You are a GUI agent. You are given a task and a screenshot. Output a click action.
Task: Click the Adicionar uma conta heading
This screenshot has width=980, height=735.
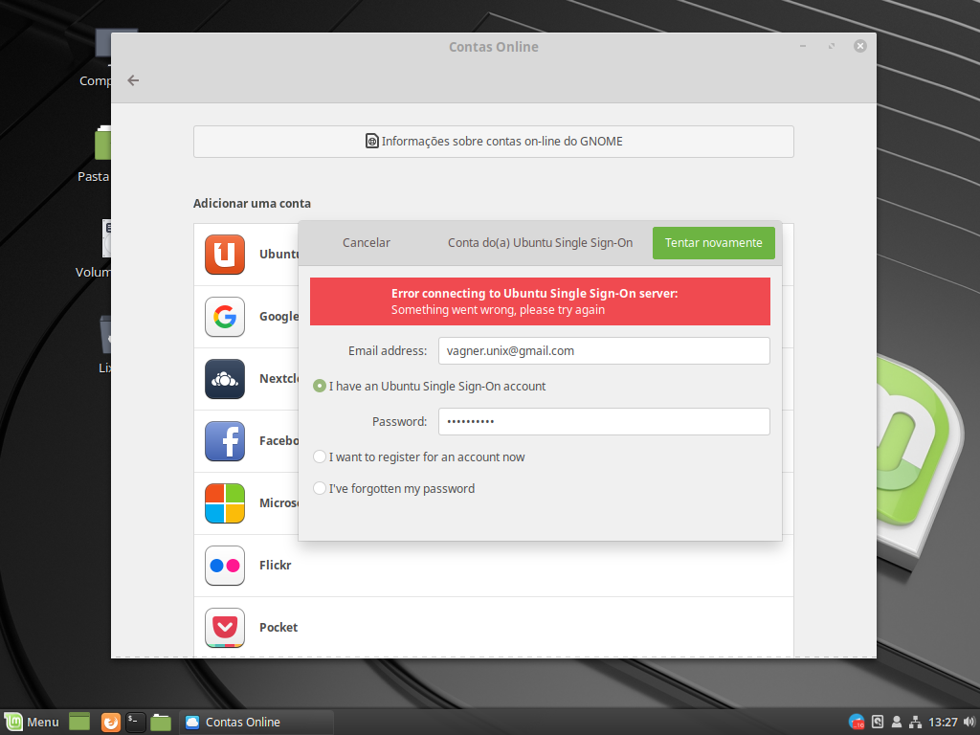[252, 203]
